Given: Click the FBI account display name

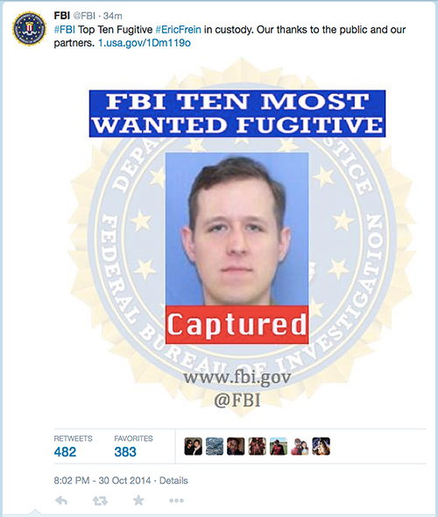Looking at the screenshot, I should pos(62,16).
